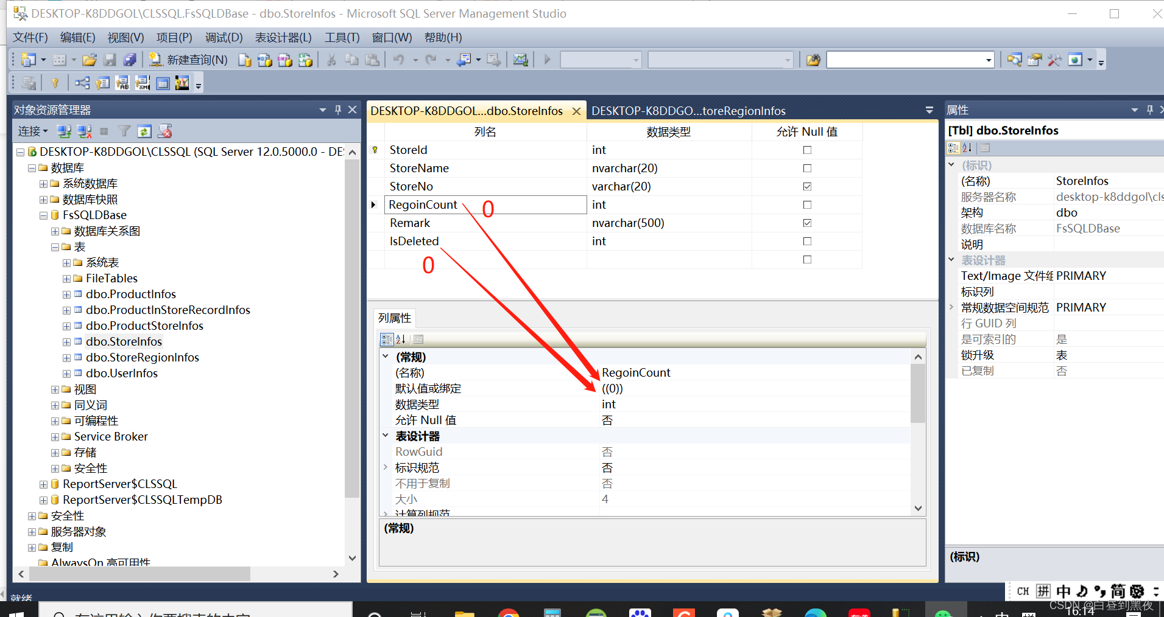Open the 文件(F) menu

pyautogui.click(x=30, y=38)
